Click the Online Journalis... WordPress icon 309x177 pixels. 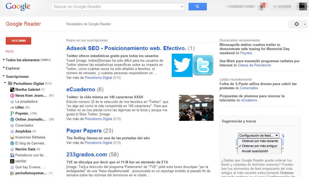coord(12,120)
